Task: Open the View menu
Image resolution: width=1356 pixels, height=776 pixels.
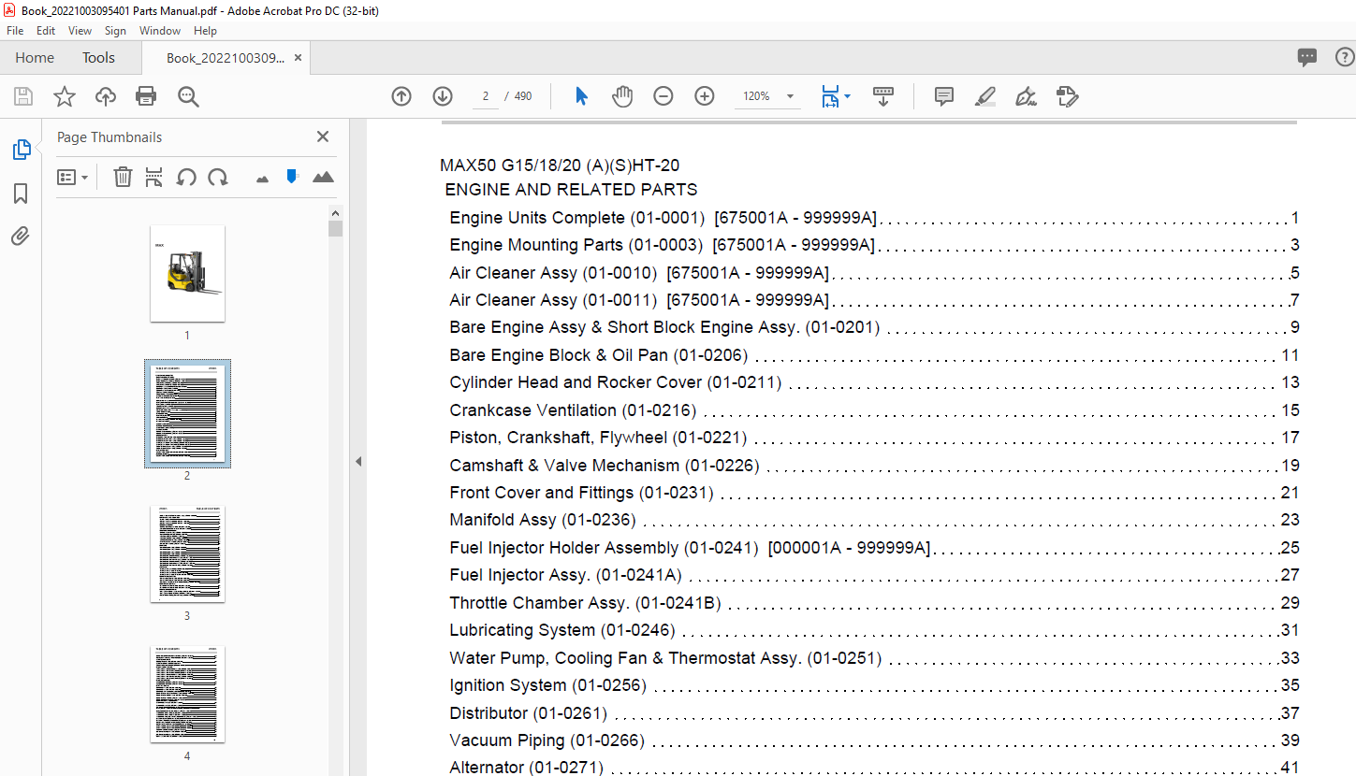Action: pyautogui.click(x=80, y=31)
